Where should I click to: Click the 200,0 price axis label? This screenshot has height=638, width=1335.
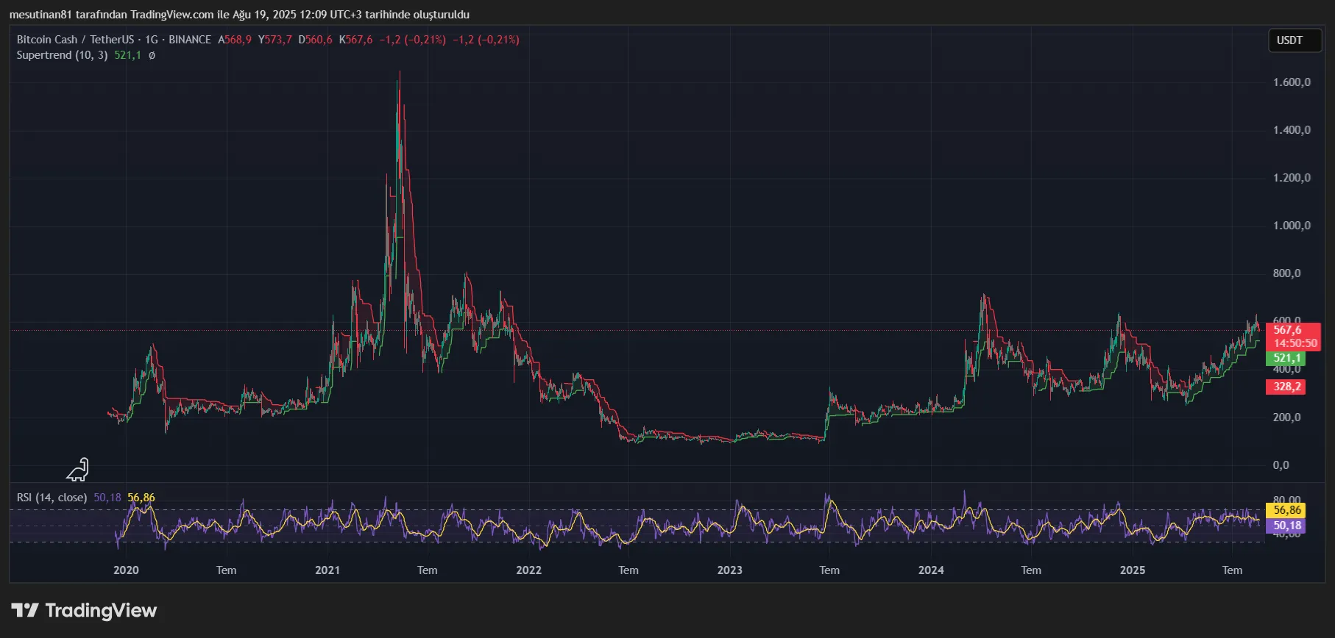[1286, 417]
